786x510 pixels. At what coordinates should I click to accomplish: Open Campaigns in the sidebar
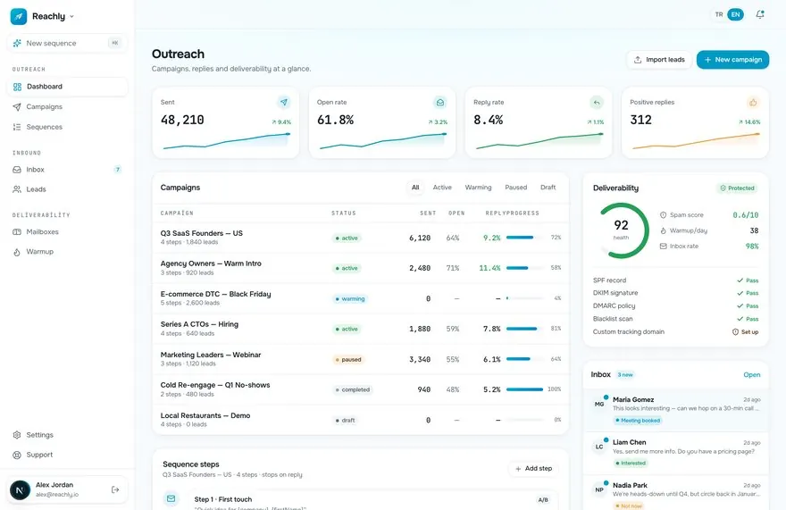click(67, 107)
